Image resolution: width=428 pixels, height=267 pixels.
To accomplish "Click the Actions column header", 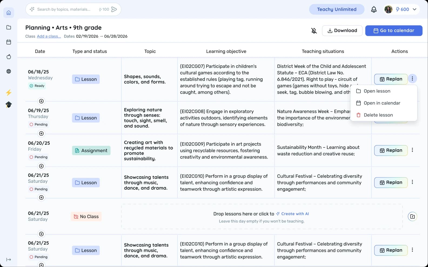I will tap(400, 51).
